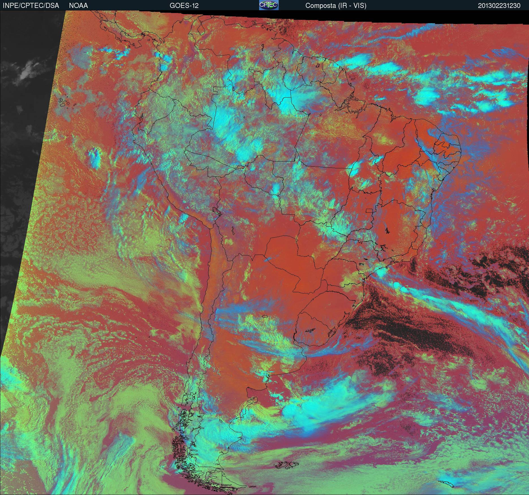The height and width of the screenshot is (495, 529).
Task: Click the 201302231230 timestamp
Action: point(499,6)
